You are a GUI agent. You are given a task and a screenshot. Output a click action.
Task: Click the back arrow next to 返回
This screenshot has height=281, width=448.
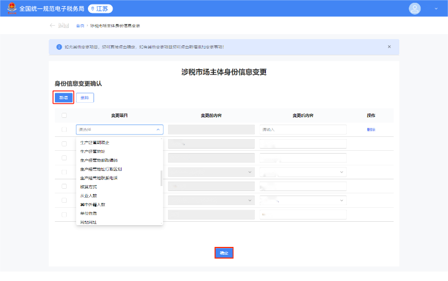coord(52,25)
